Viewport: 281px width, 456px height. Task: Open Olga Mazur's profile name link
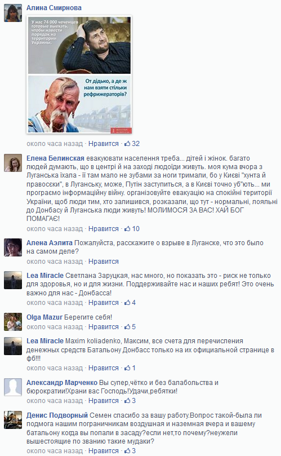(44, 317)
